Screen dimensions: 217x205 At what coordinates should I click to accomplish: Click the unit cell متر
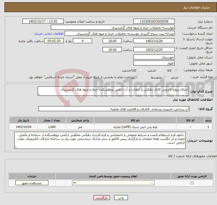tap(80, 127)
